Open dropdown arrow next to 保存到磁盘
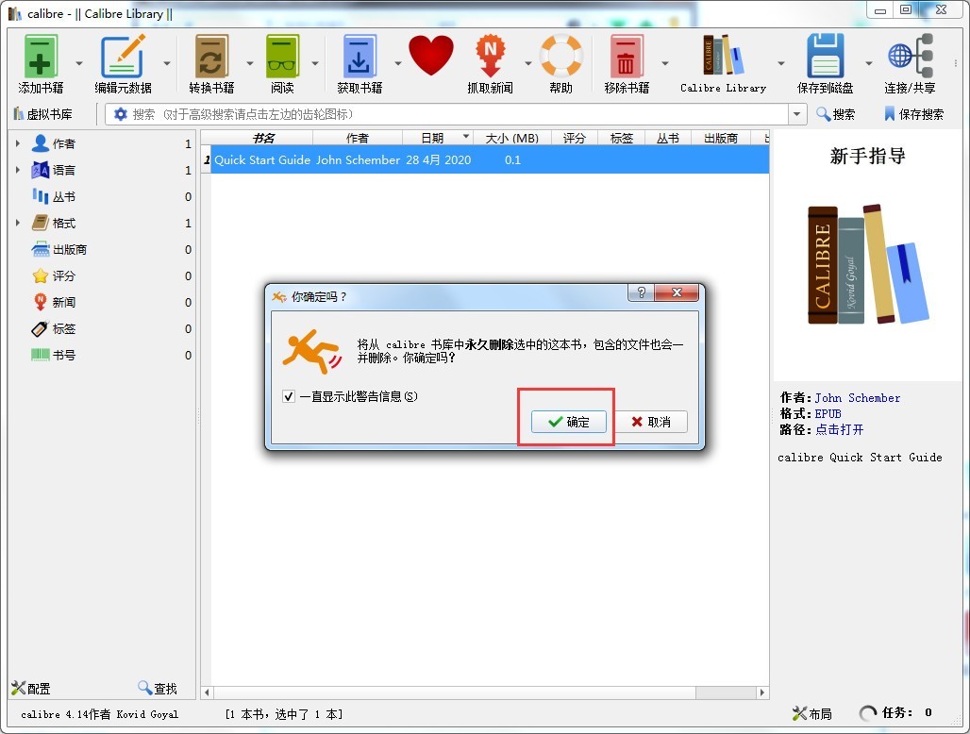Screen dimensions: 970x734 coord(868,63)
